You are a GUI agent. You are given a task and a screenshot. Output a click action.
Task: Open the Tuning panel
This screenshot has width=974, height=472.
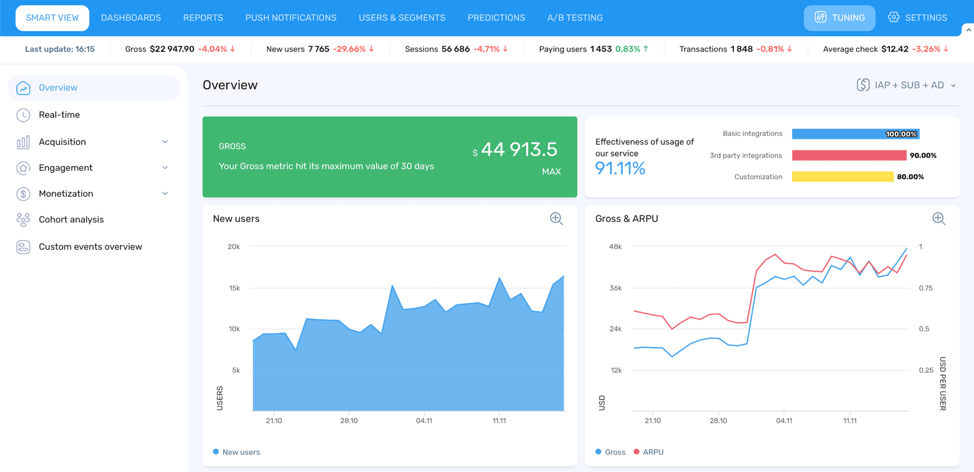[x=839, y=18]
